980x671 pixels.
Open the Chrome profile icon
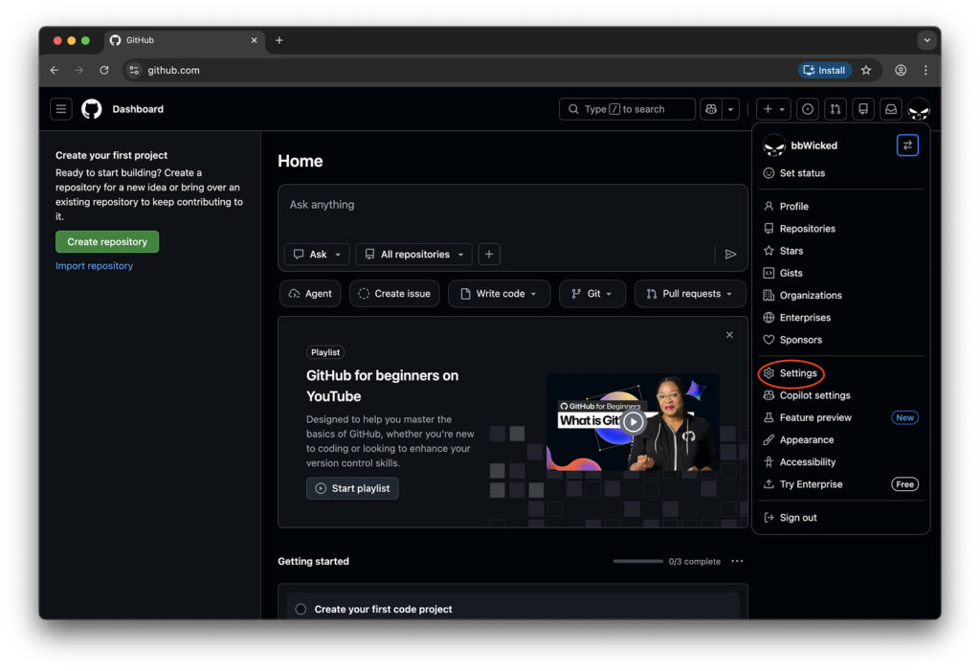click(901, 71)
